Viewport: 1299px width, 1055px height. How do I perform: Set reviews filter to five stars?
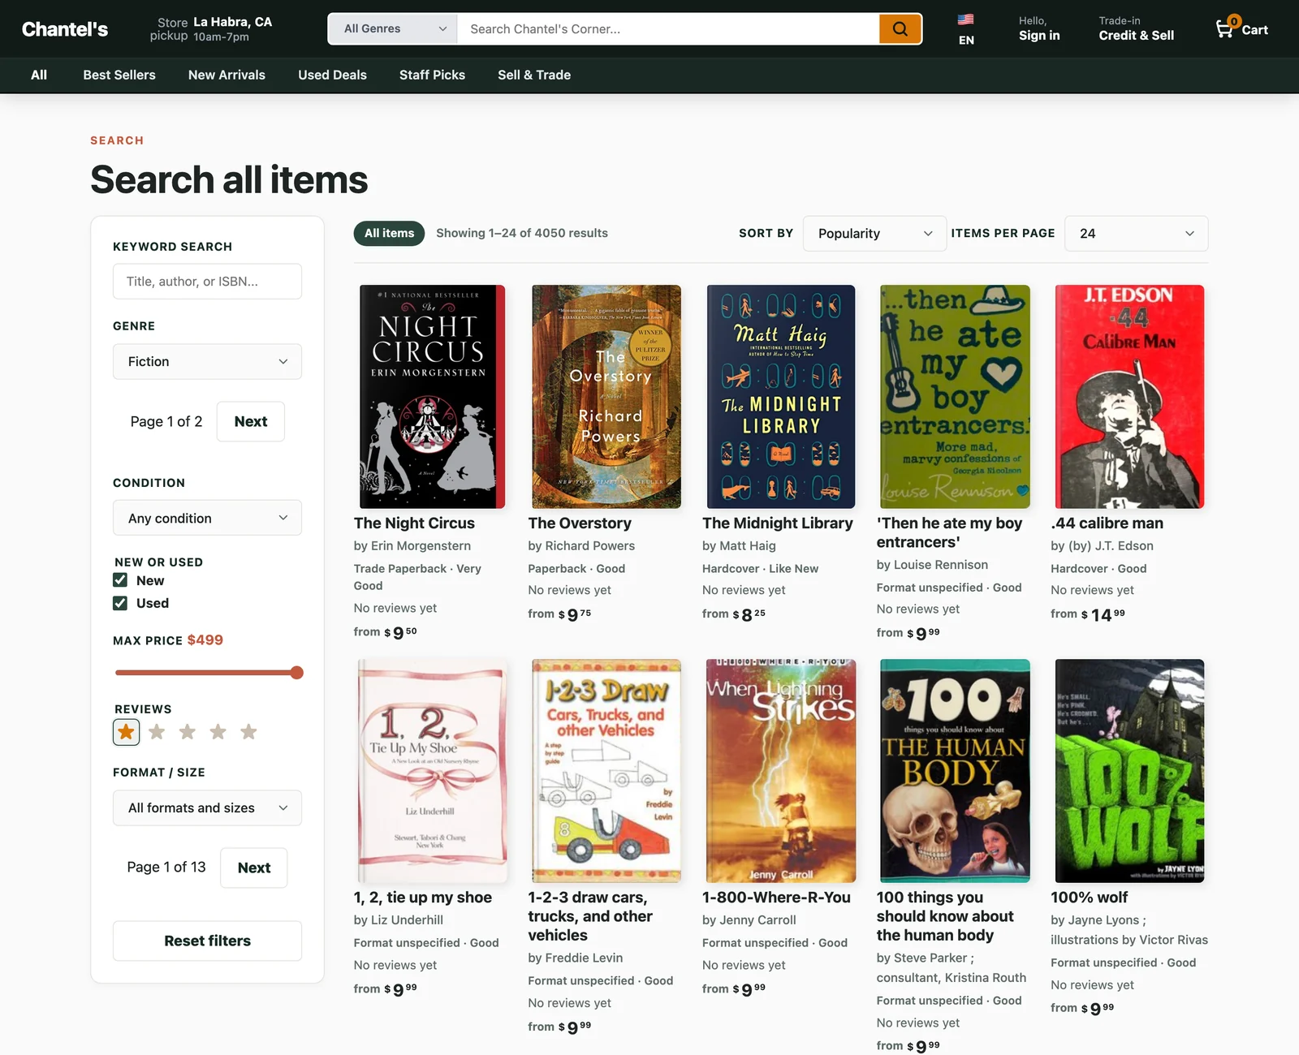point(248,732)
